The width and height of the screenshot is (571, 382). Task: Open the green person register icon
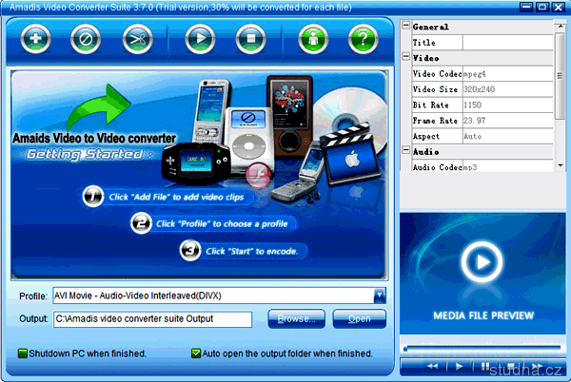313,39
